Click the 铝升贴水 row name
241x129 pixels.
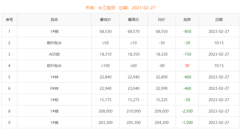54,66
